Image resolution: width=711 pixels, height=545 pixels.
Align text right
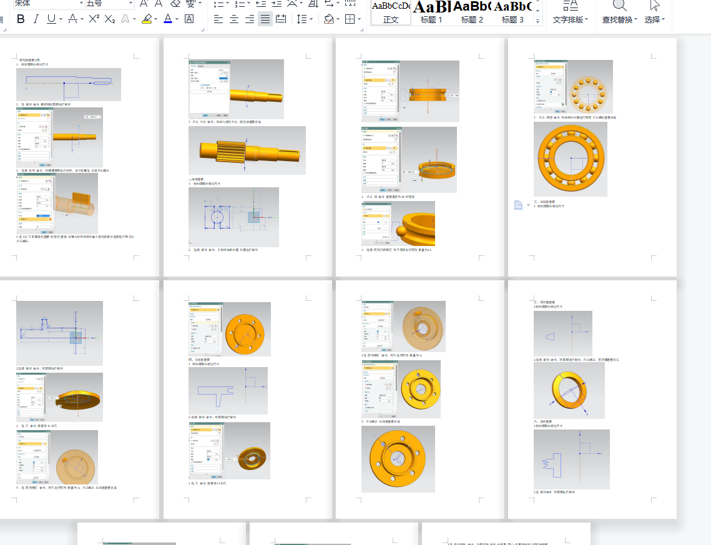point(250,19)
